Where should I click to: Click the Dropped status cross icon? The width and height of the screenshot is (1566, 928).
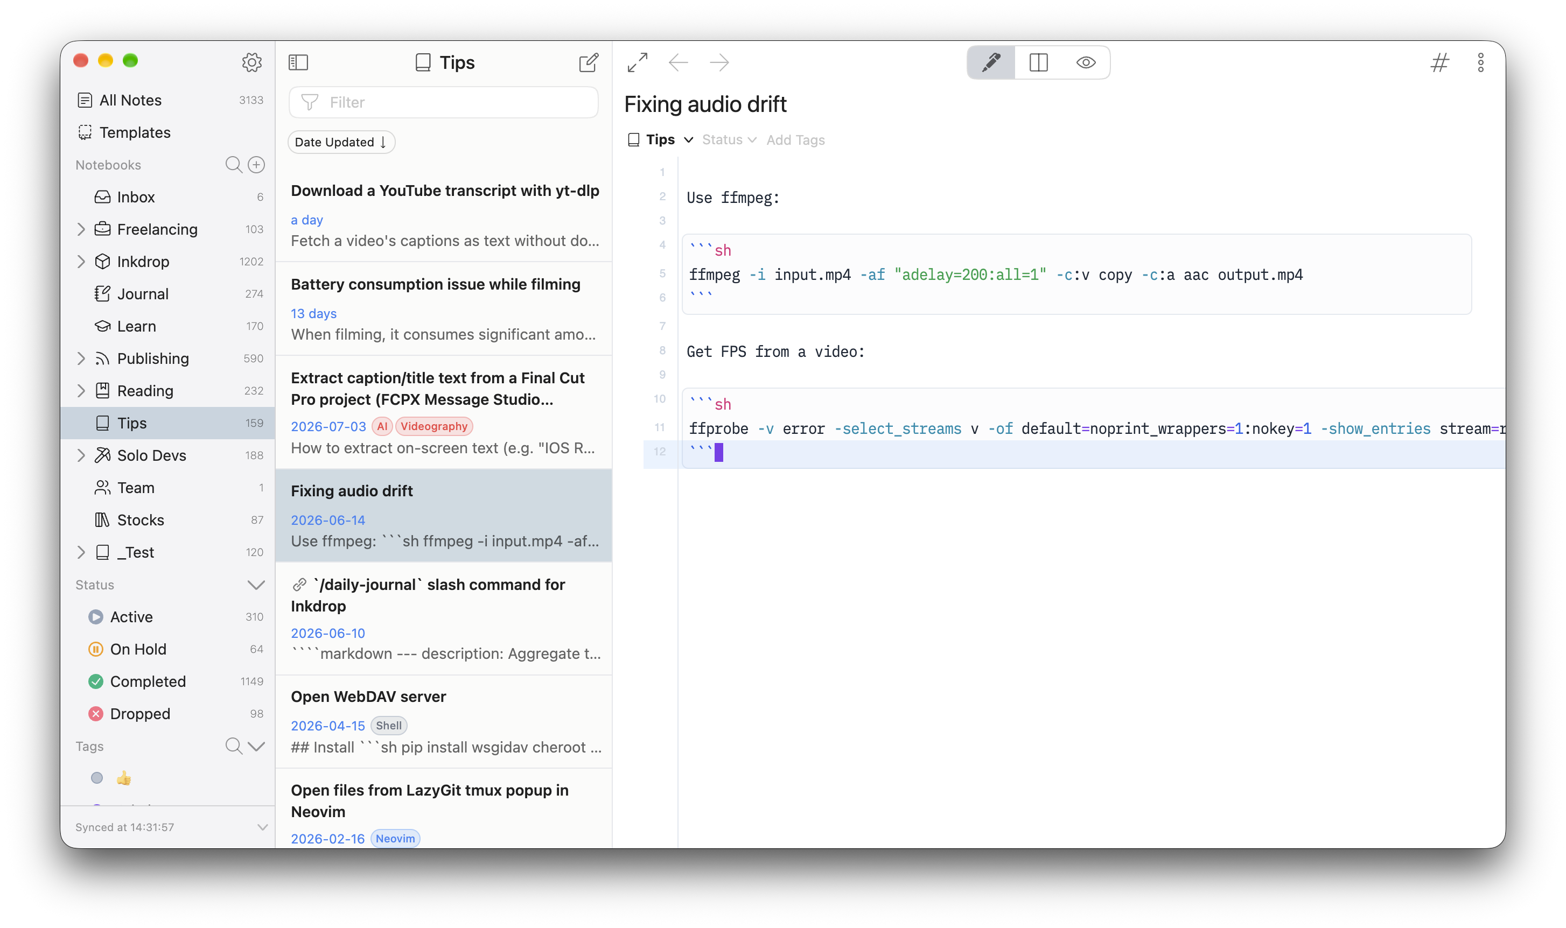96,714
